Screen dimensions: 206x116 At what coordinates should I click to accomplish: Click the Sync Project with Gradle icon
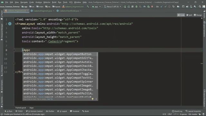click(x=187, y=6)
